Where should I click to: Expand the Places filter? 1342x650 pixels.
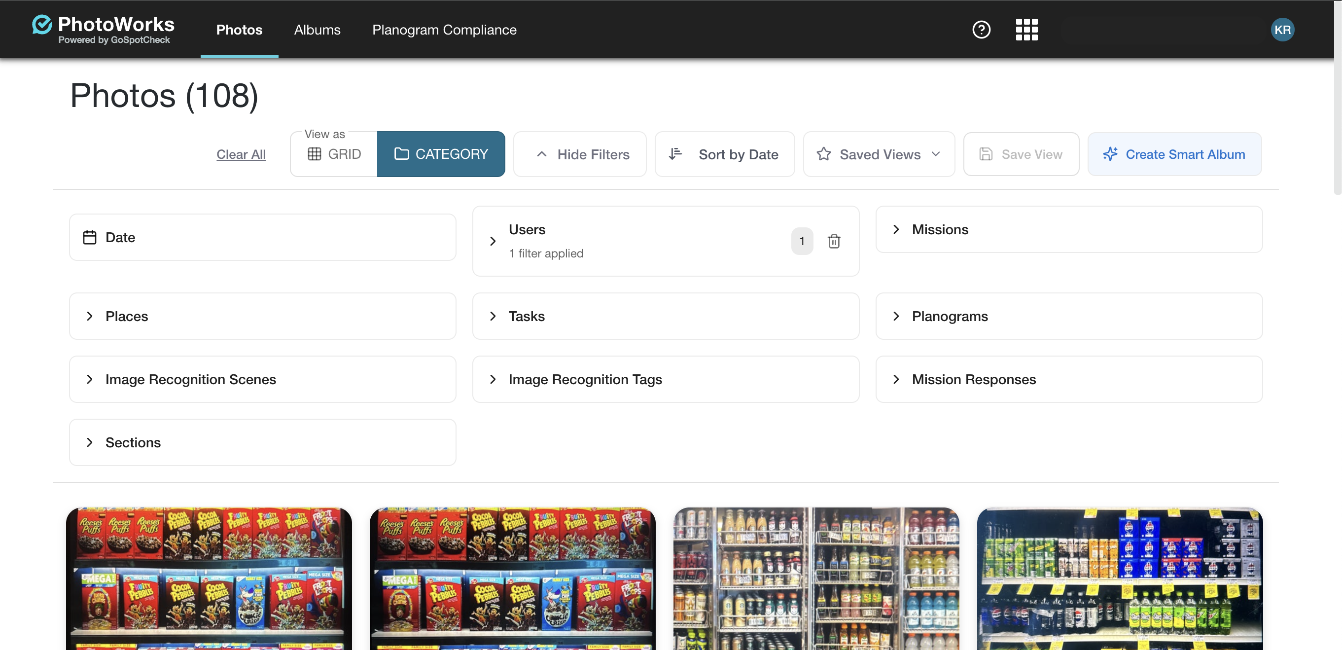point(263,316)
